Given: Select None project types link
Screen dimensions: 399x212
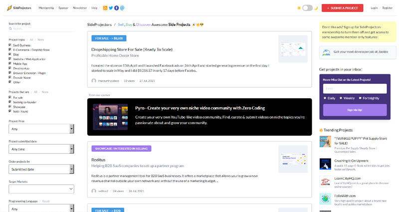Looking at the screenshot, I should (x=41, y=40).
